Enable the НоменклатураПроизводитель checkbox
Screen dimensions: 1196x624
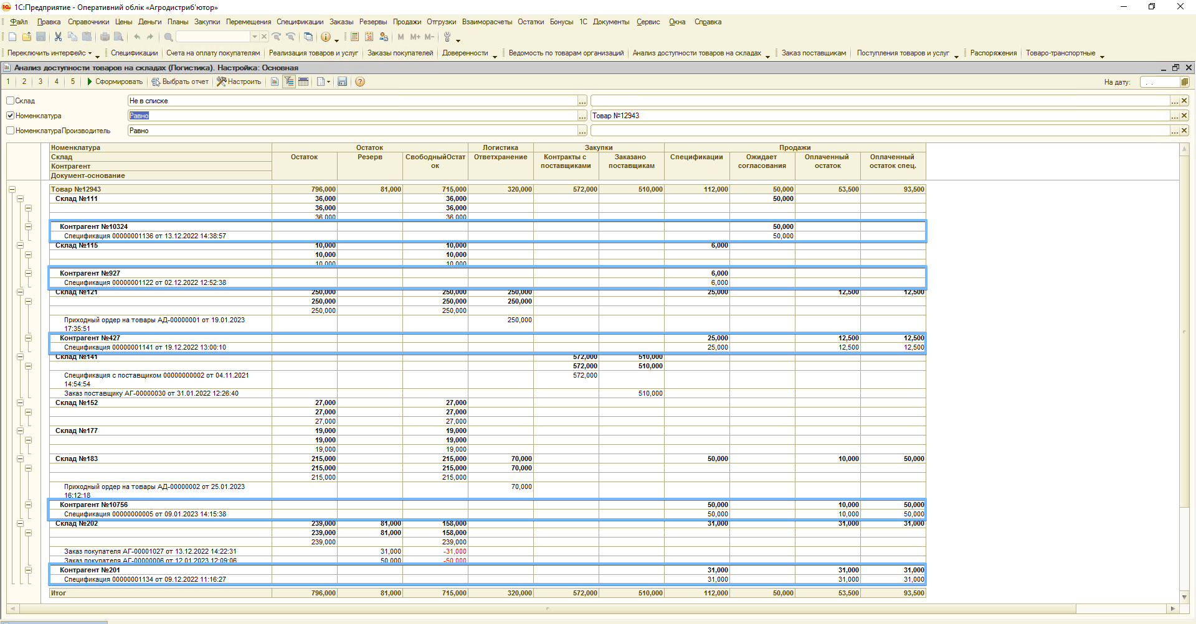click(11, 131)
